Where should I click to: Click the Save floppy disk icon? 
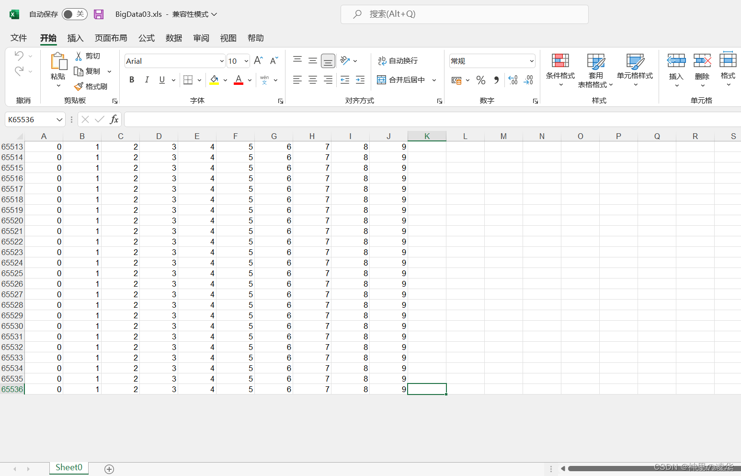coord(99,14)
